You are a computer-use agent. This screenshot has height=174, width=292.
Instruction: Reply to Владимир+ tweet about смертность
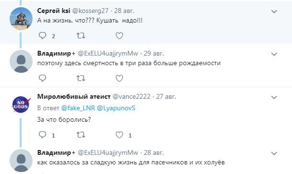click(x=43, y=78)
